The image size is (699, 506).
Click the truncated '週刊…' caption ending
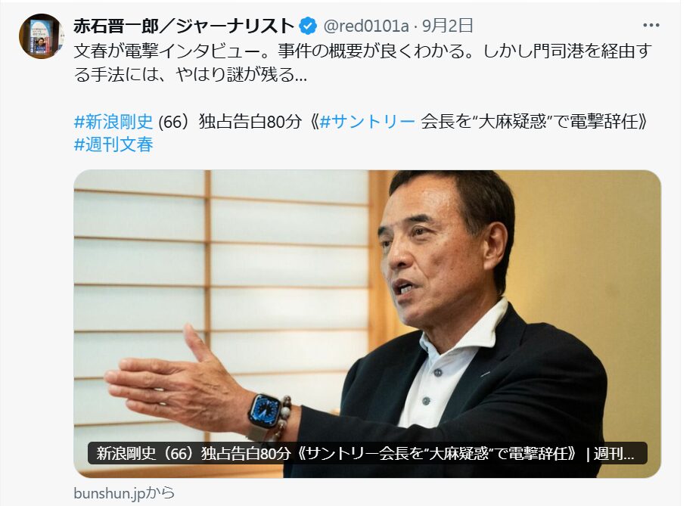click(614, 453)
